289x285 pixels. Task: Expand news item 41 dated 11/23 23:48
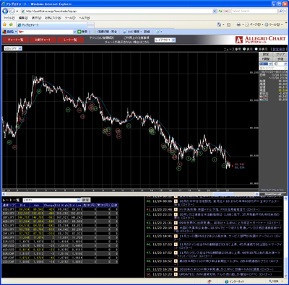pyautogui.click(x=176, y=209)
